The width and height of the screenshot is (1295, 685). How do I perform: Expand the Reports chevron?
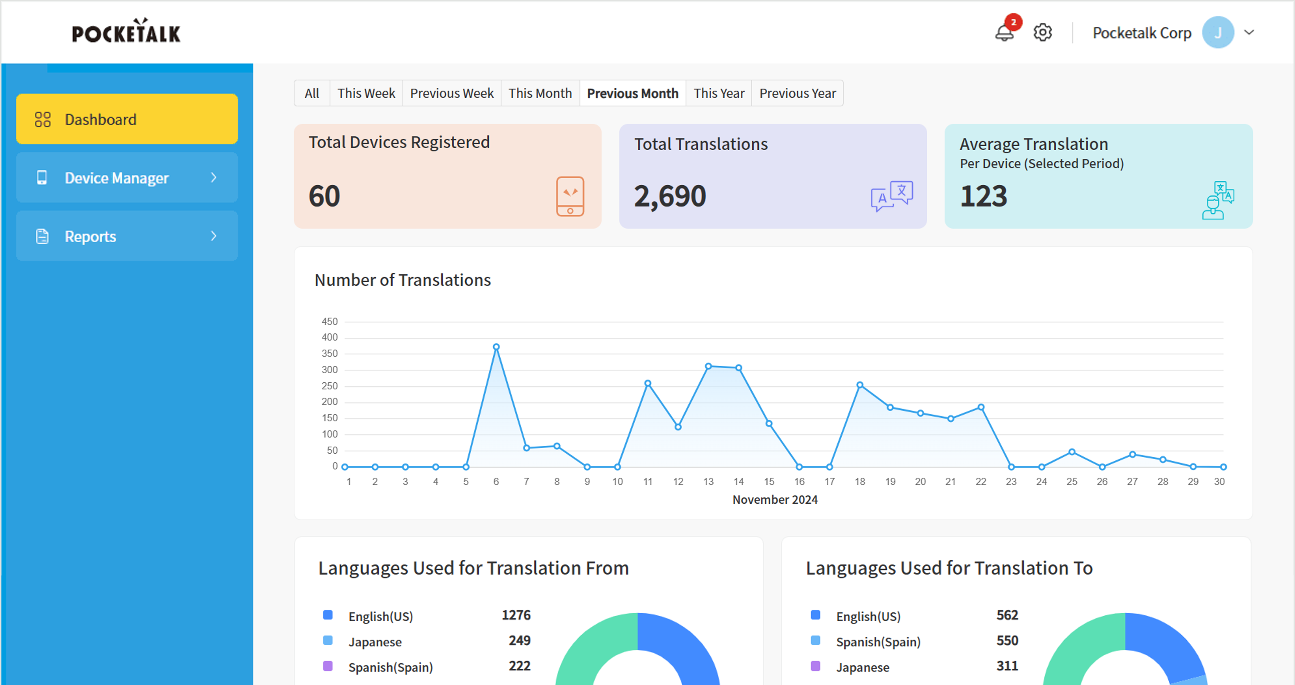click(x=213, y=236)
